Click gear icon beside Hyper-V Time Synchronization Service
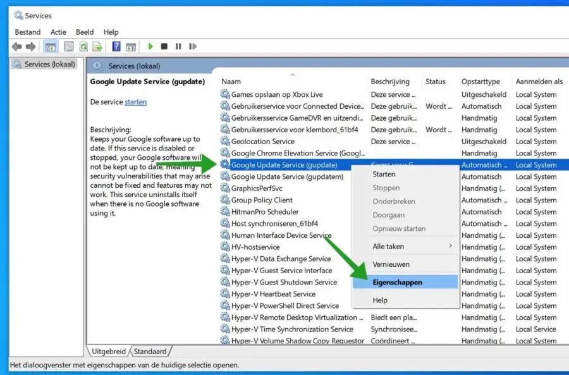Image resolution: width=569 pixels, height=375 pixels. [x=225, y=329]
